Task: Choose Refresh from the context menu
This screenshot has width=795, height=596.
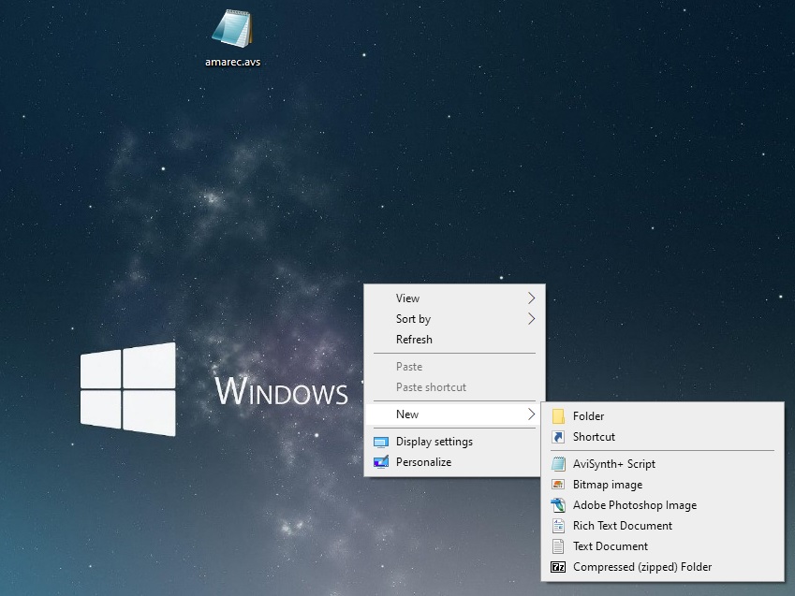Action: click(454, 340)
